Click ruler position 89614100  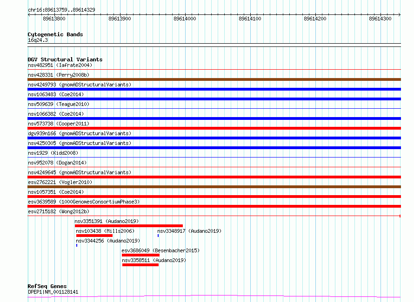pyautogui.click(x=250, y=19)
